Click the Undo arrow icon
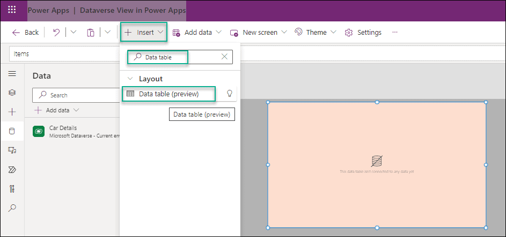 [x=56, y=33]
